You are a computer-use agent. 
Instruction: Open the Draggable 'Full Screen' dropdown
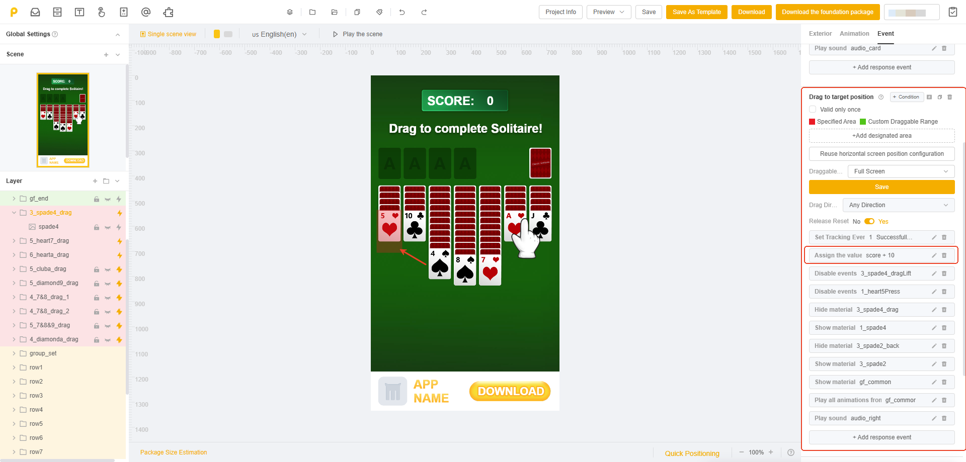[901, 171]
